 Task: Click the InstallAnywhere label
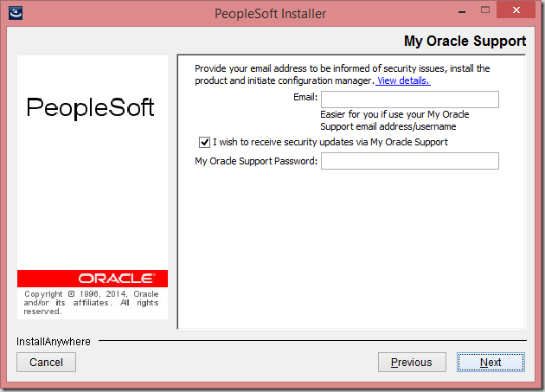(x=54, y=342)
